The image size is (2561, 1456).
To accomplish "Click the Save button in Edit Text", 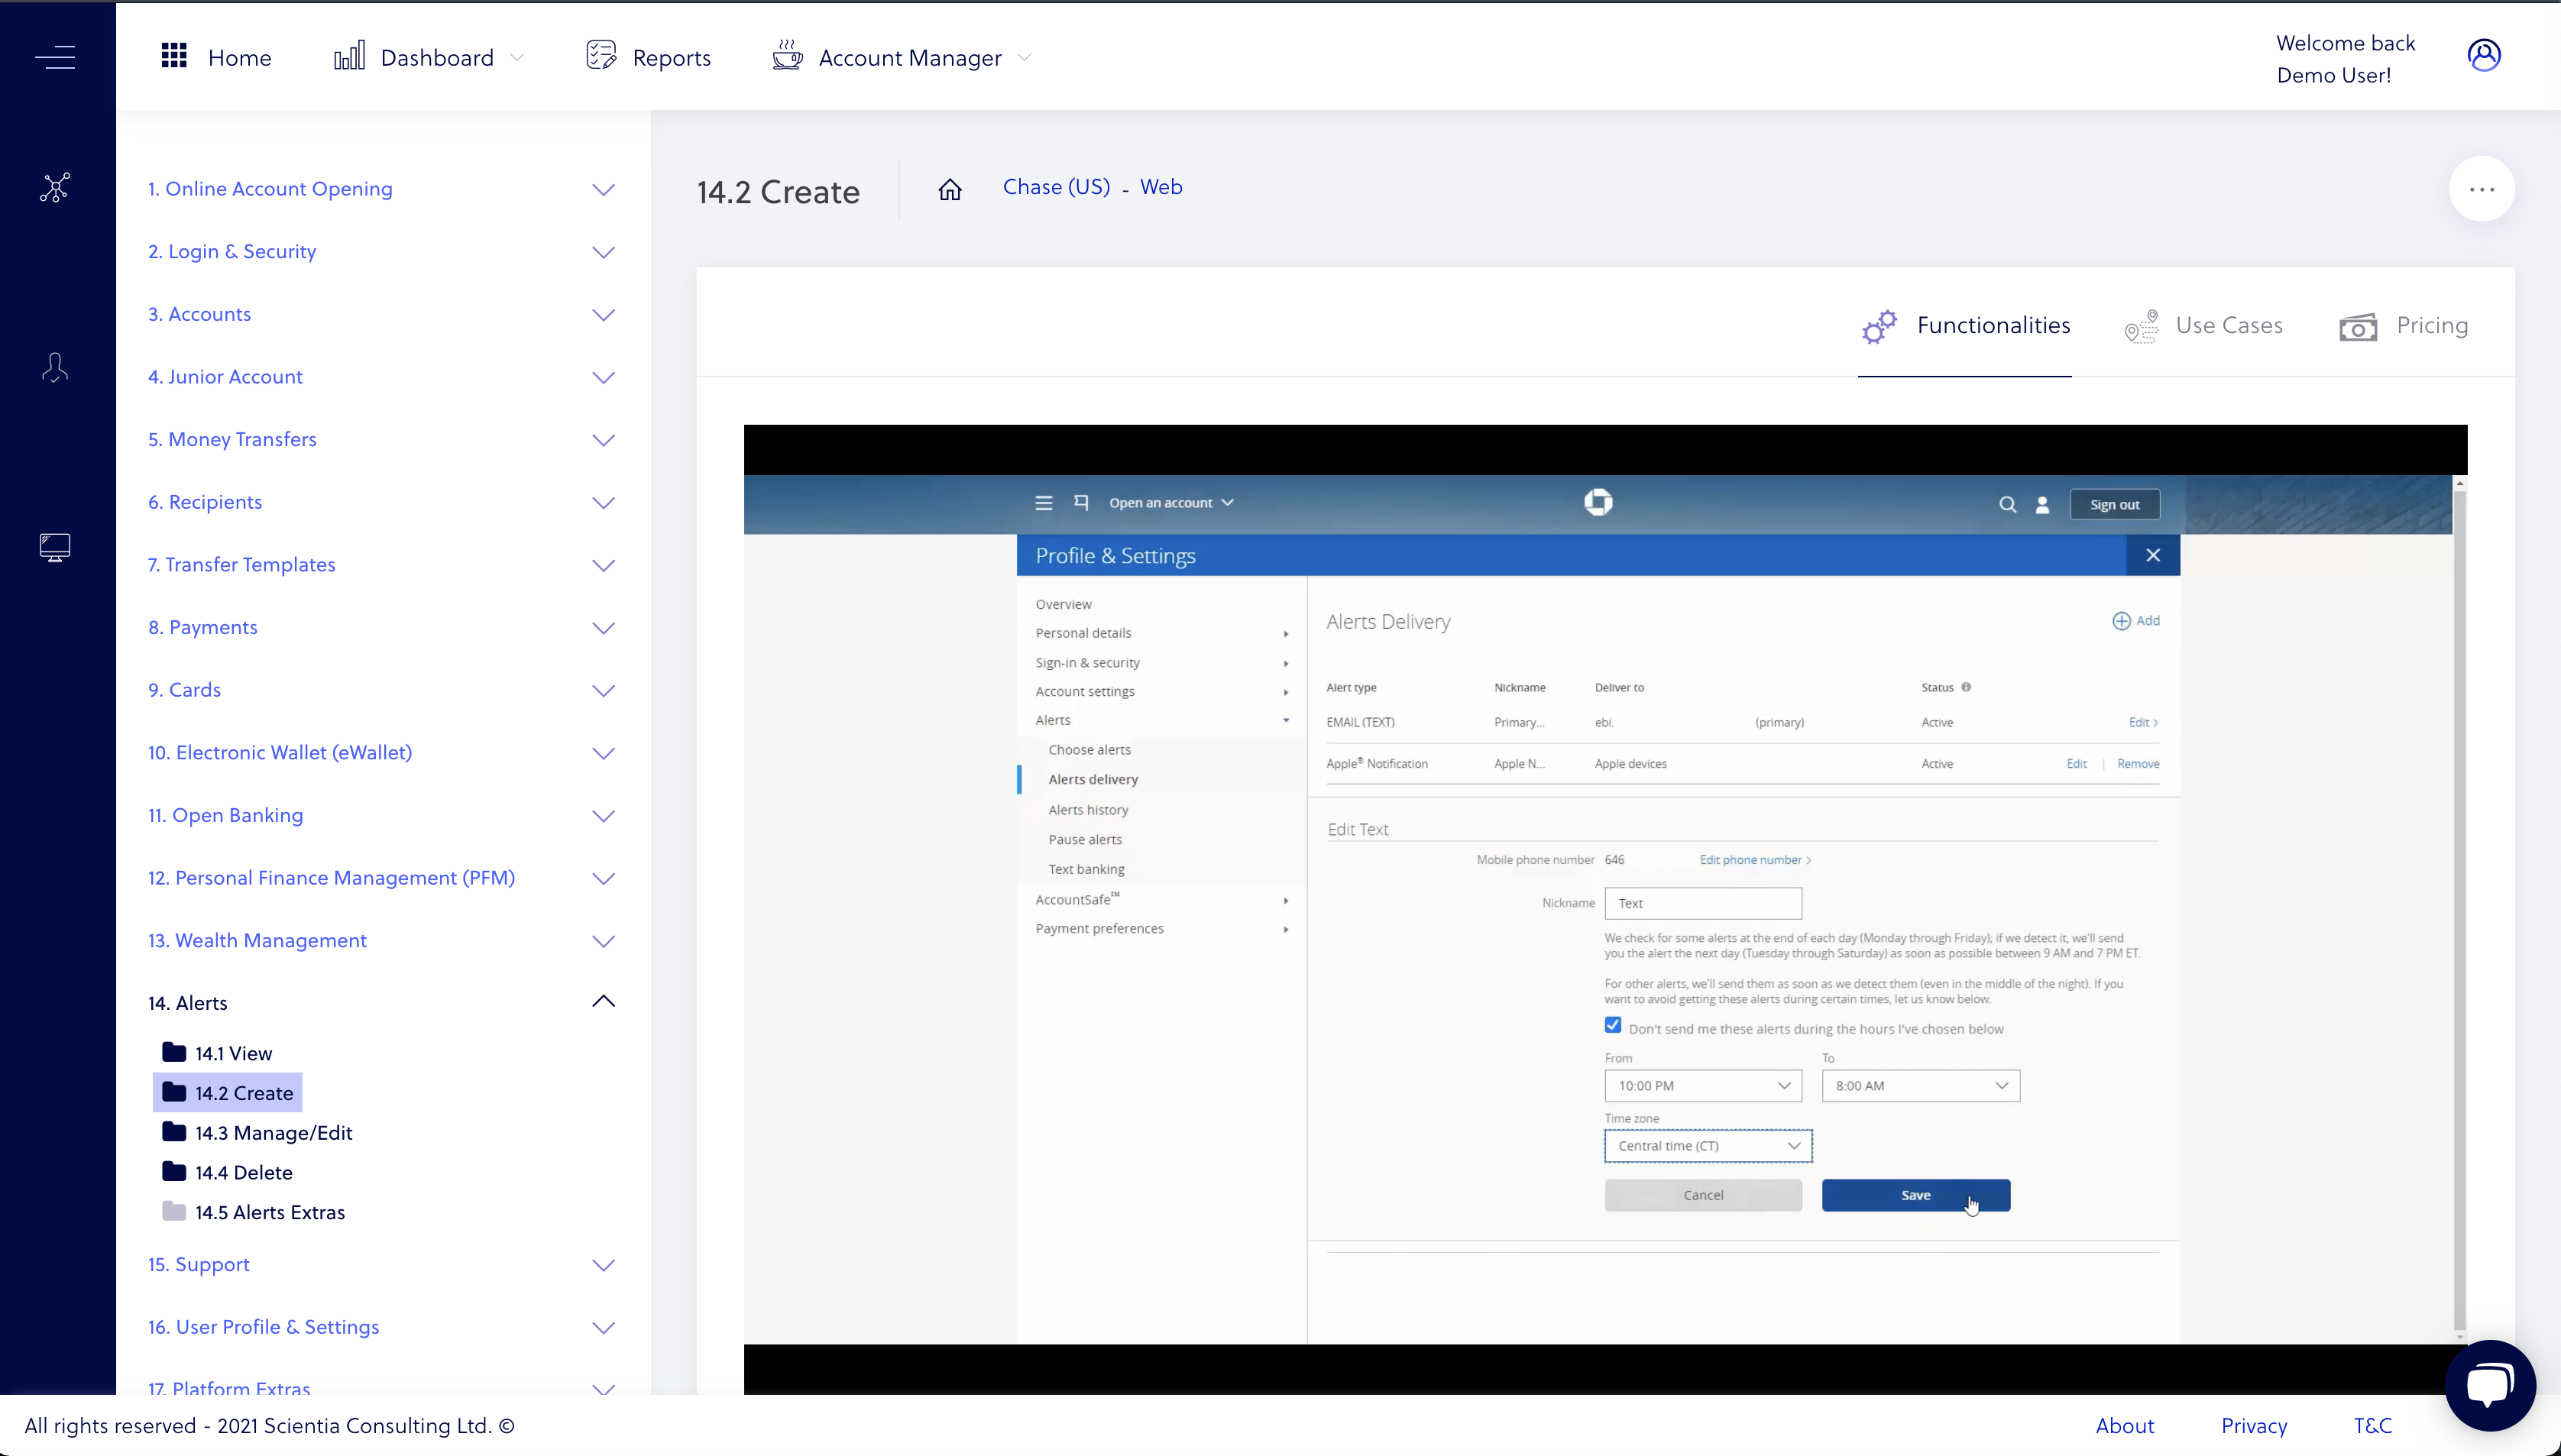I will 1915,1194.
